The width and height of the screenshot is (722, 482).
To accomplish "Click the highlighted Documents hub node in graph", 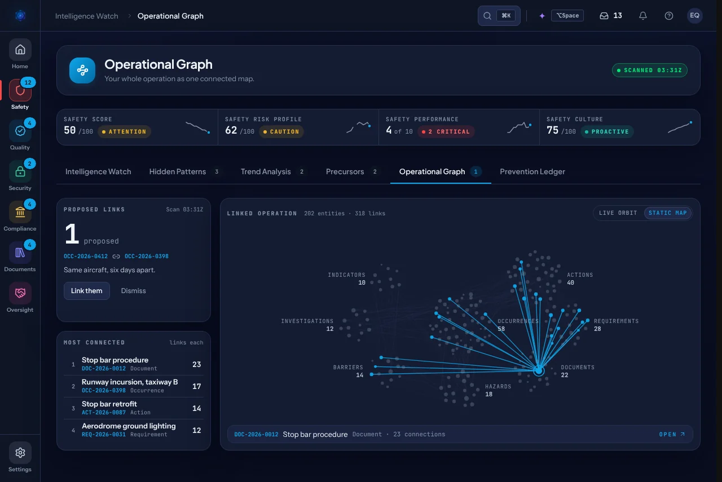I will [x=539, y=371].
